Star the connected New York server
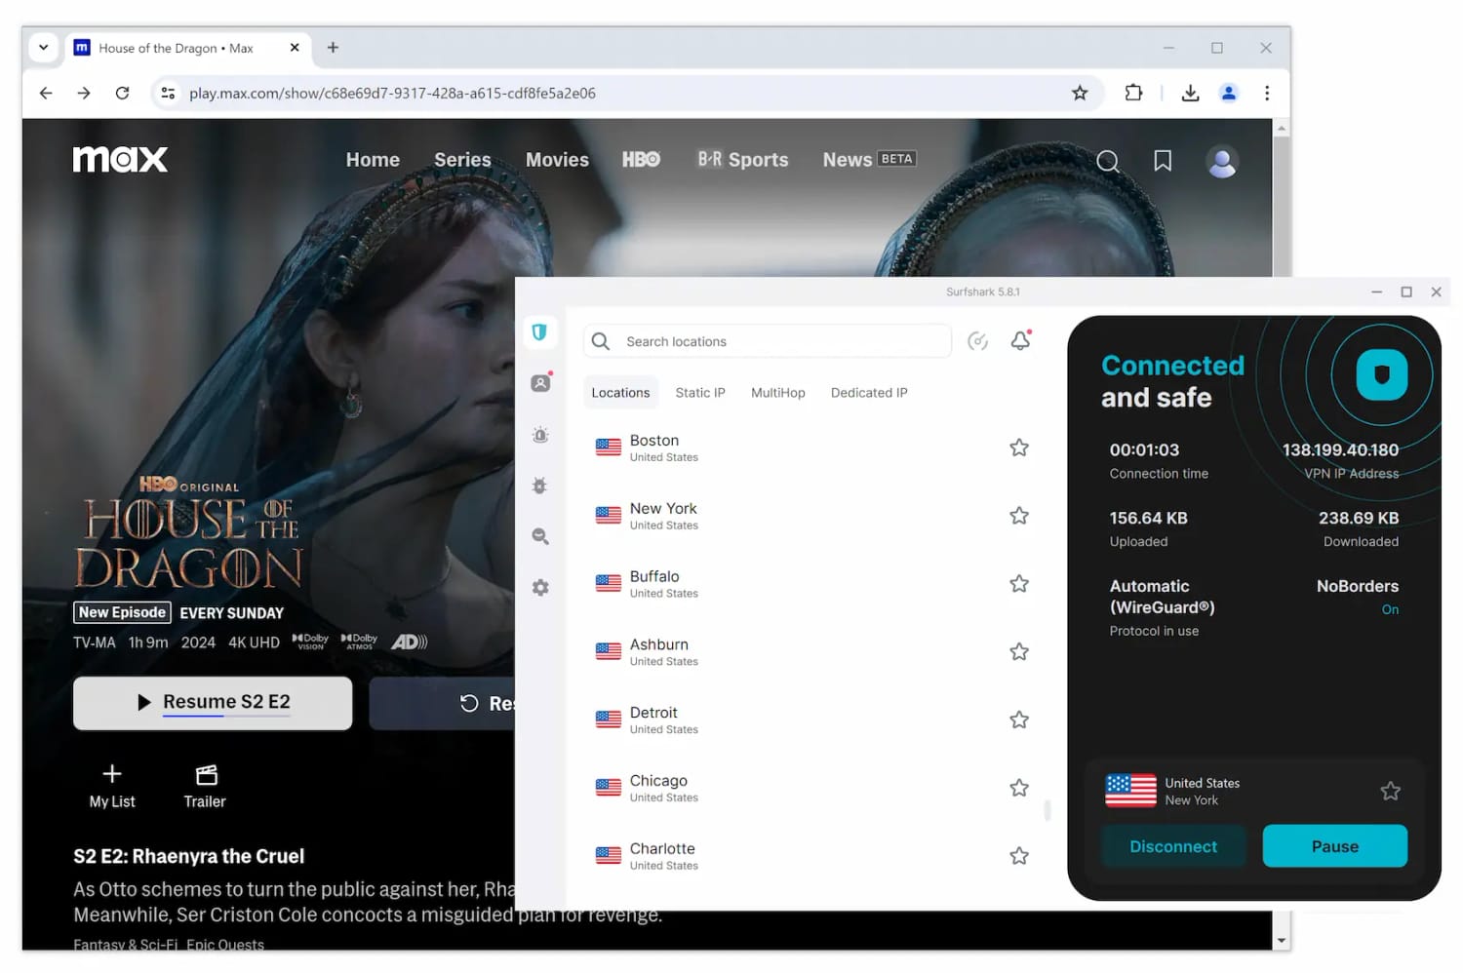1463x973 pixels. click(1390, 791)
